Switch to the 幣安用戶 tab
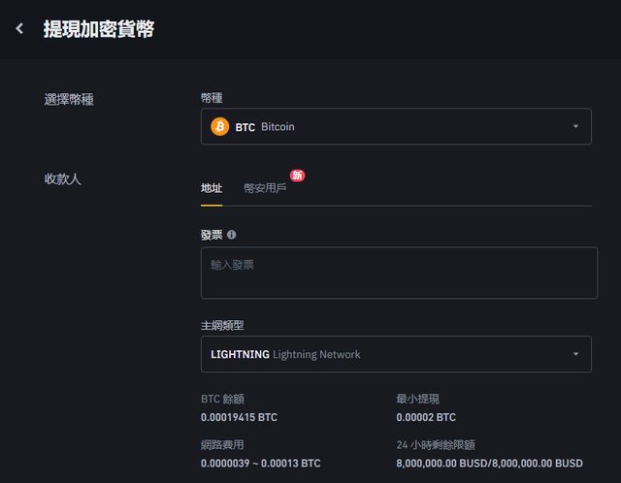The height and width of the screenshot is (483, 621). pos(265,188)
